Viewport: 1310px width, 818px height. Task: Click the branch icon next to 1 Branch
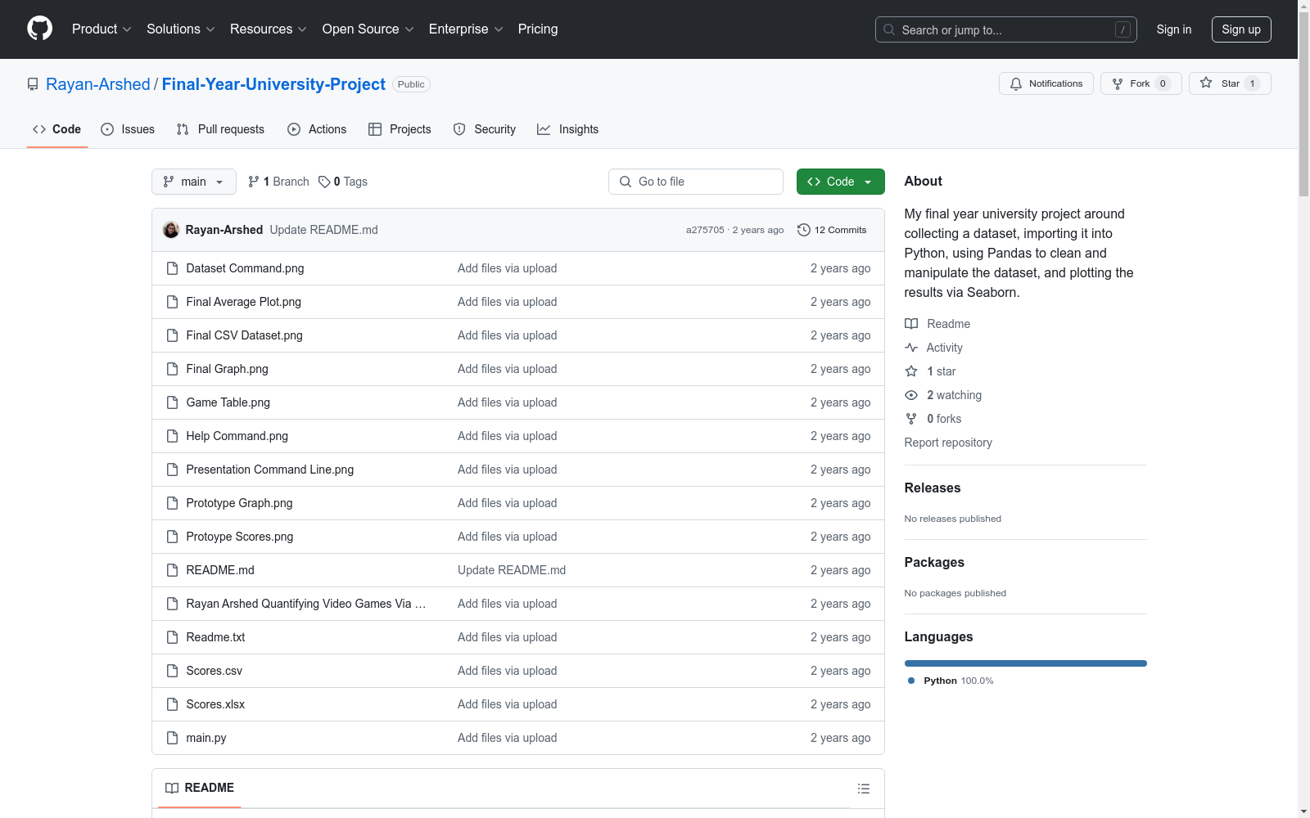click(x=254, y=182)
